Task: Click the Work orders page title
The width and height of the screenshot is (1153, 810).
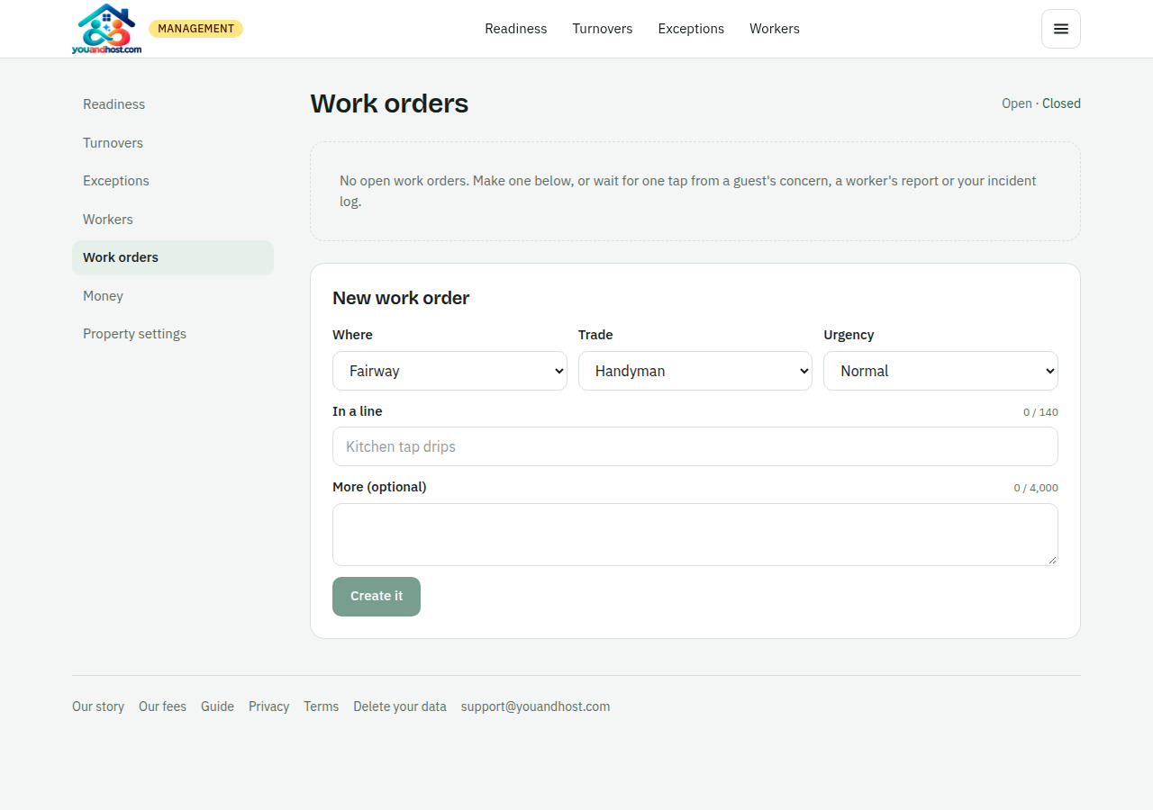Action: tap(389, 103)
